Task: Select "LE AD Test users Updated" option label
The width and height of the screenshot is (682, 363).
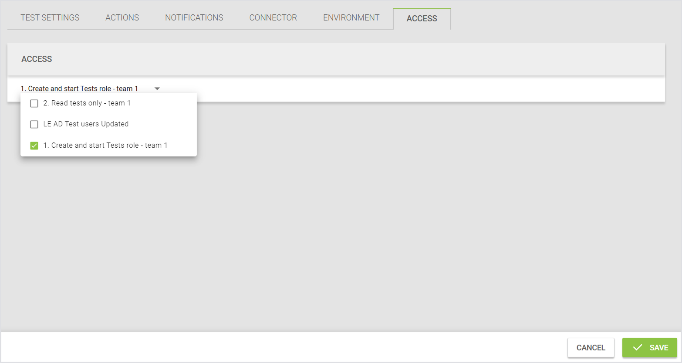Action: [x=86, y=124]
